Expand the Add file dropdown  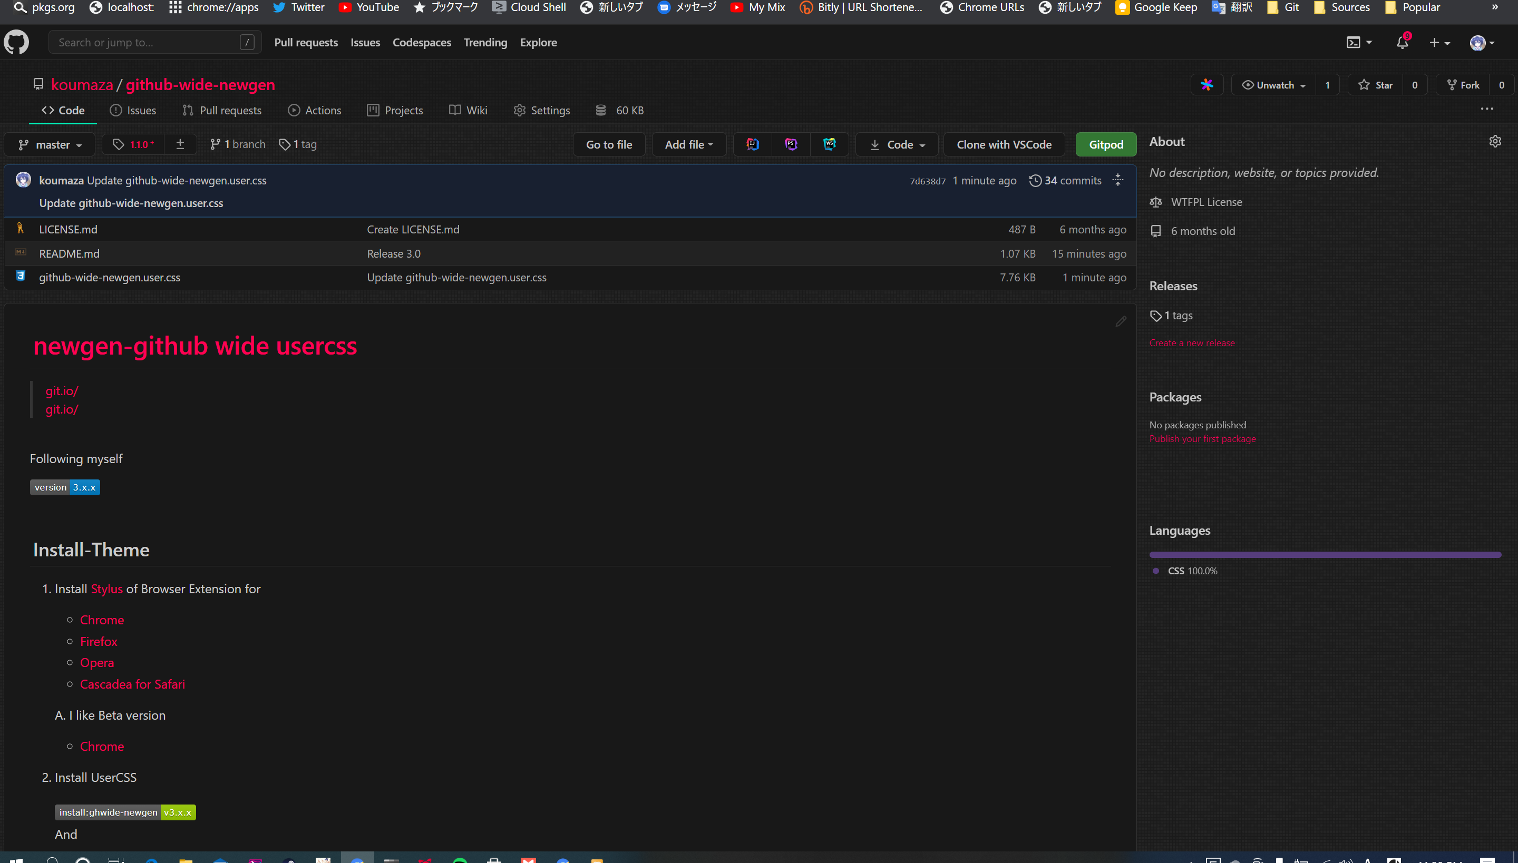[689, 144]
